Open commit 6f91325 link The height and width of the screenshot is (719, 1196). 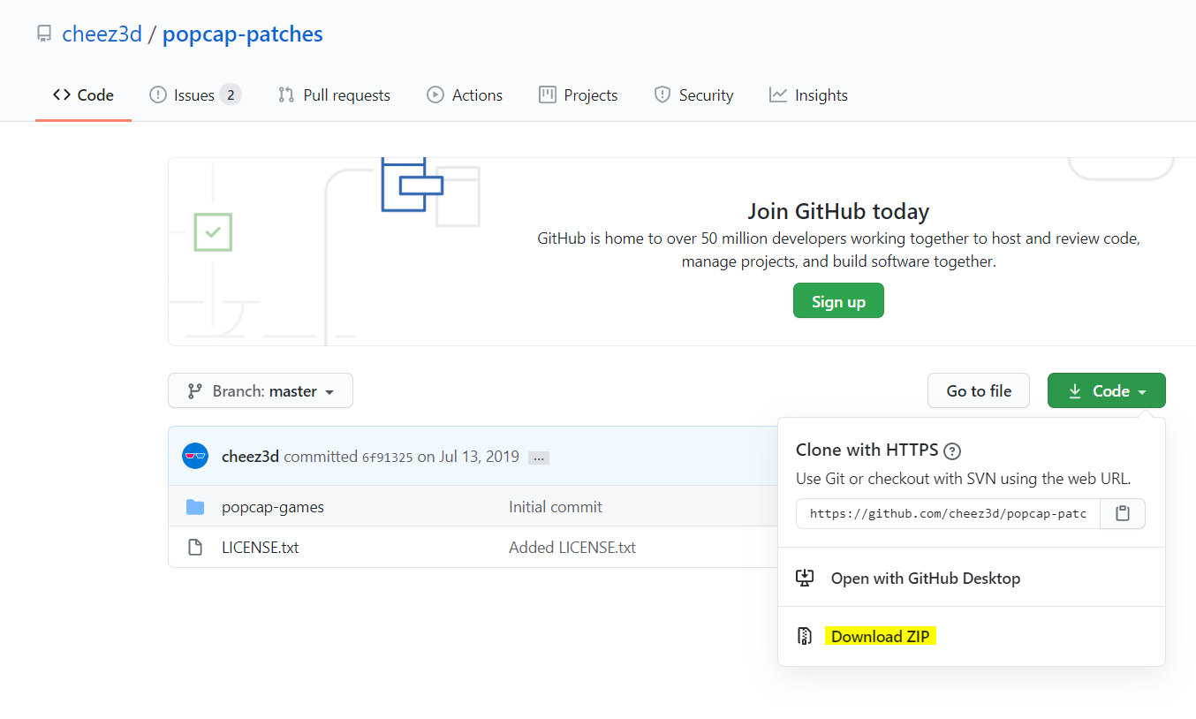(387, 458)
